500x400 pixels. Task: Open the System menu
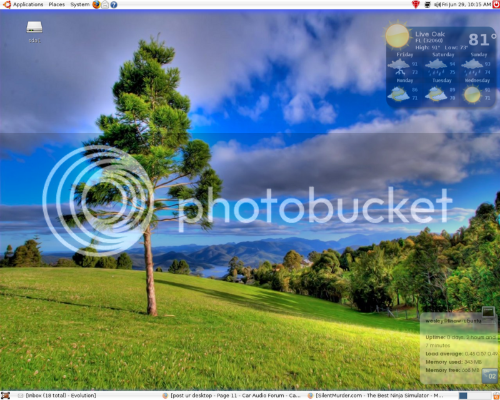tap(80, 4)
